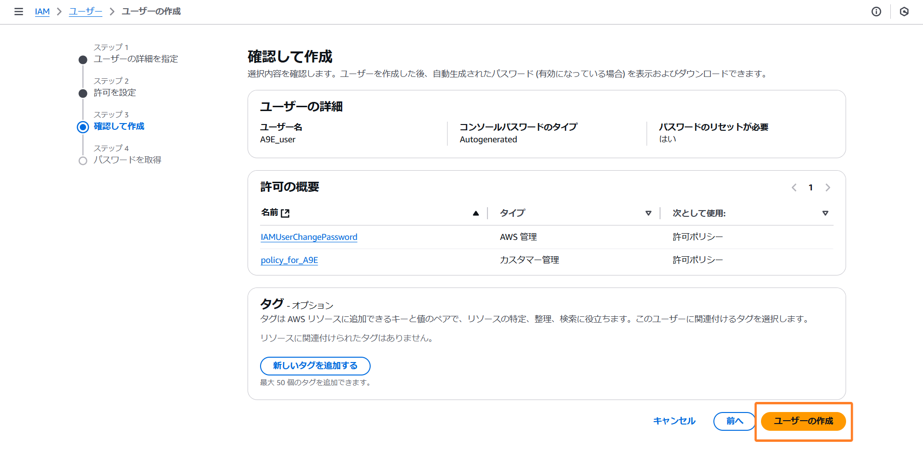The image size is (923, 450).
Task: Click the hexagon settings icon at top right
Action: point(904,12)
